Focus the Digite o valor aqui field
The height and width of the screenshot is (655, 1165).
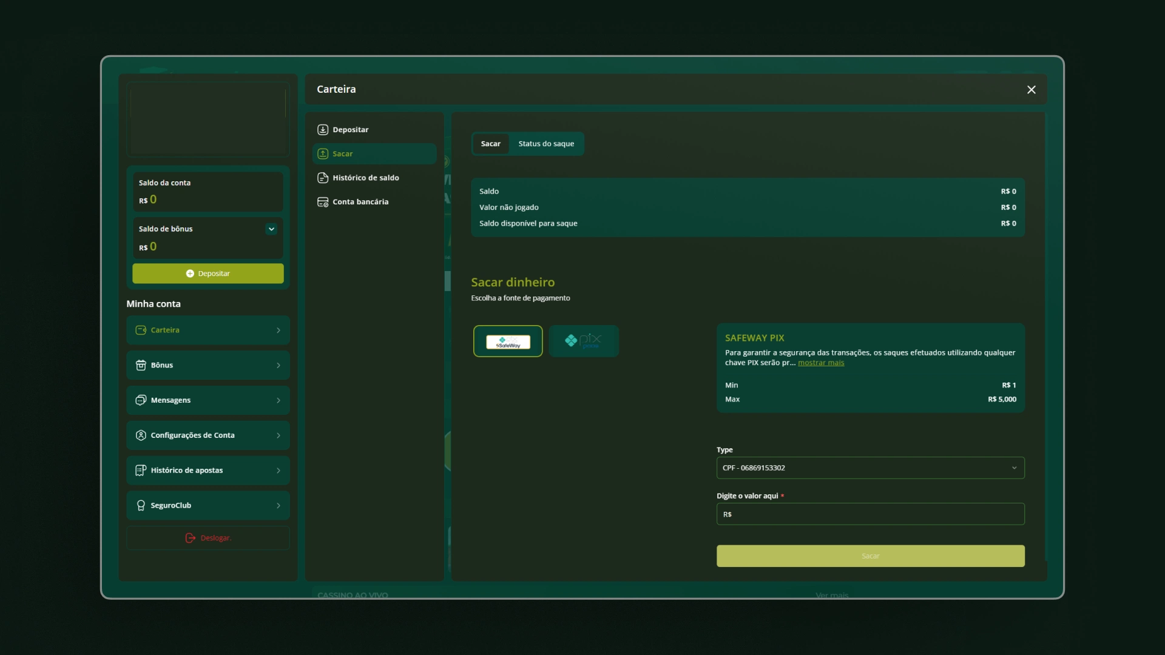(x=870, y=514)
